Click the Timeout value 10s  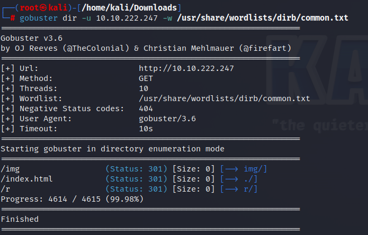click(x=146, y=129)
